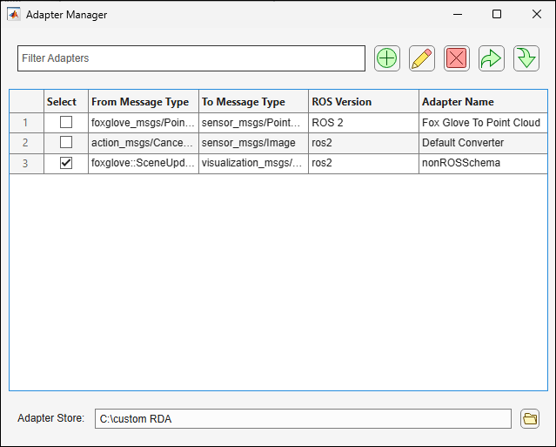Select the foxglove::SceneUpd... cell
The width and height of the screenshot is (556, 447).
coord(144,163)
